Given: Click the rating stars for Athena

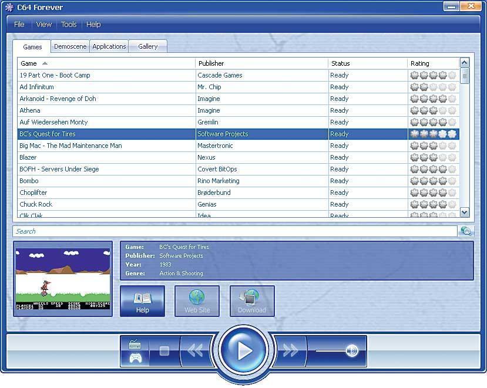Looking at the screenshot, I should 434,110.
